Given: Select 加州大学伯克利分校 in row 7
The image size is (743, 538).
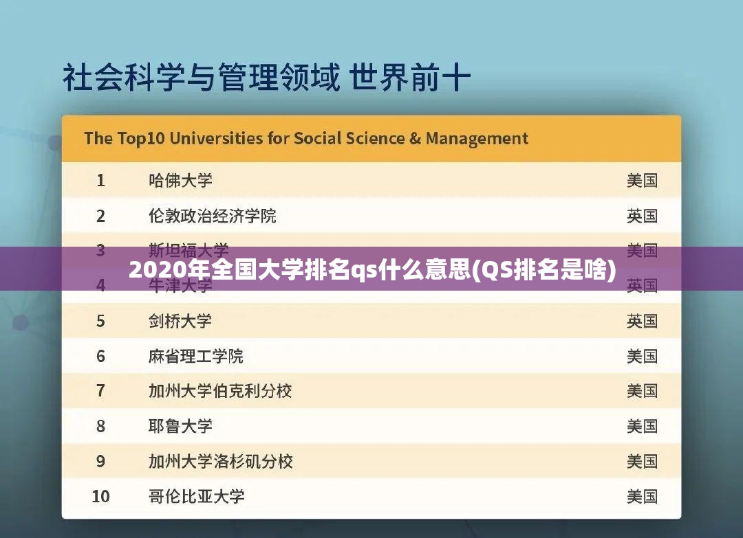Looking at the screenshot, I should 220,391.
